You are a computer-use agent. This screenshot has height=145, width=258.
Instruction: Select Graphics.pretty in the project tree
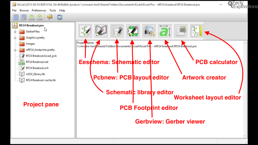(x=35, y=37)
